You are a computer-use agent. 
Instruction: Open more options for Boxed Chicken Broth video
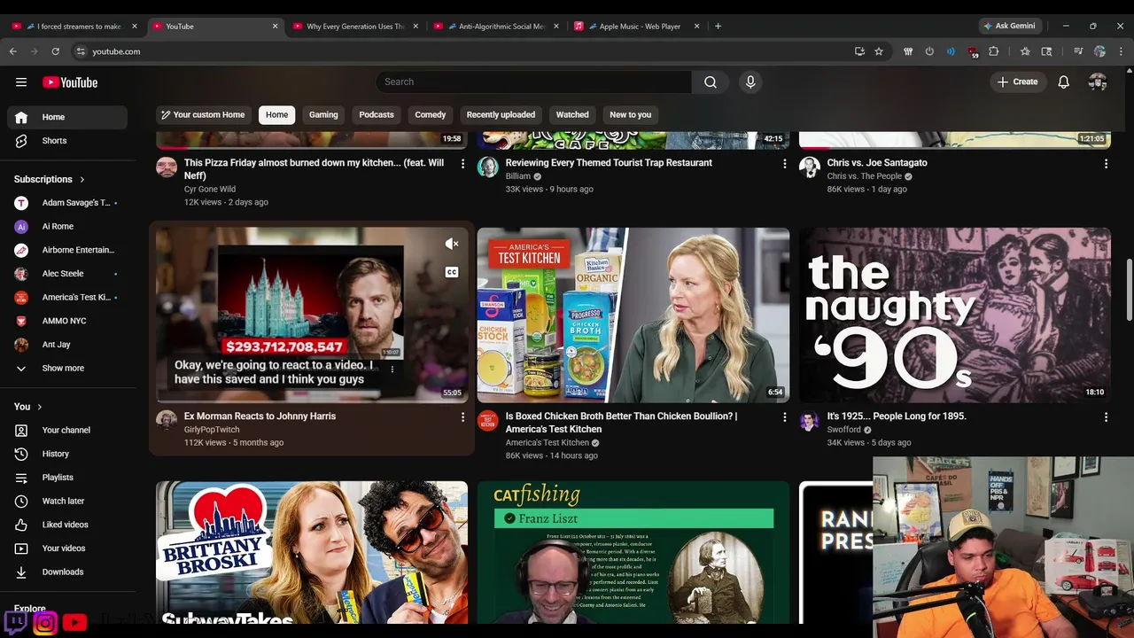(x=784, y=416)
